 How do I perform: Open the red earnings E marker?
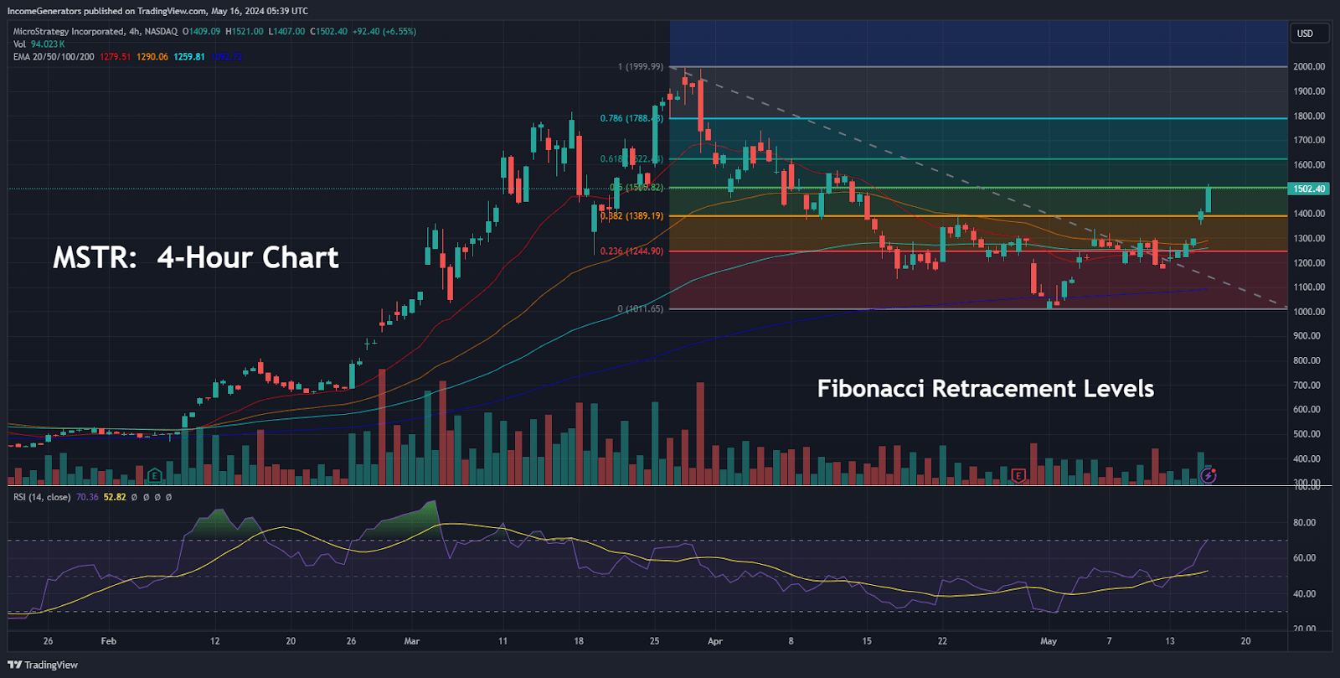(x=1018, y=475)
